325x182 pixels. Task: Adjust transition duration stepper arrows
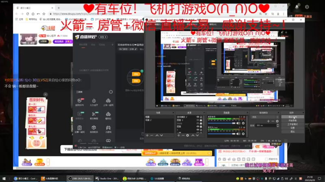click(277, 125)
